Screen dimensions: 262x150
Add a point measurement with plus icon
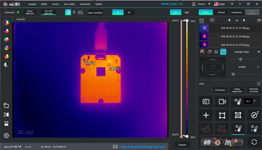point(206,115)
